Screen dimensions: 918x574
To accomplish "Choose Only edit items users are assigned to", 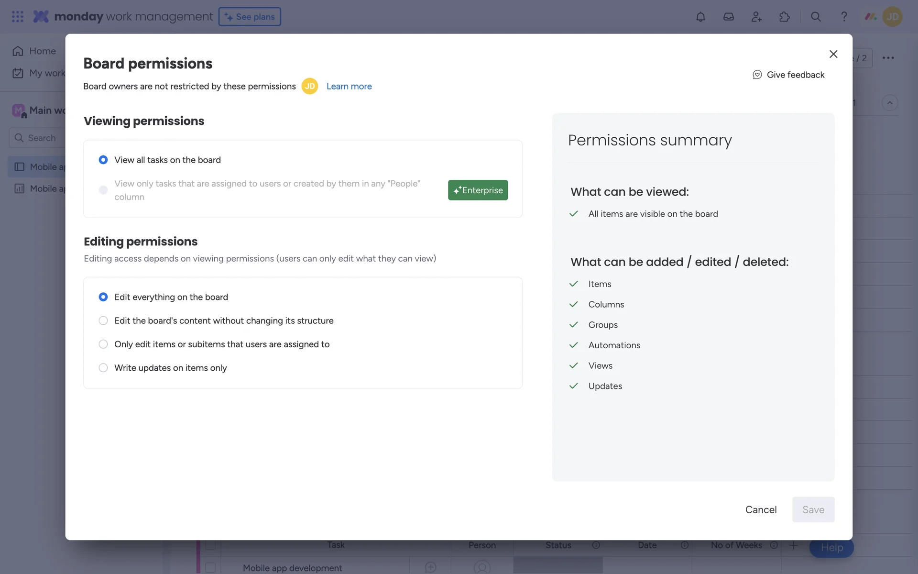I will point(103,344).
